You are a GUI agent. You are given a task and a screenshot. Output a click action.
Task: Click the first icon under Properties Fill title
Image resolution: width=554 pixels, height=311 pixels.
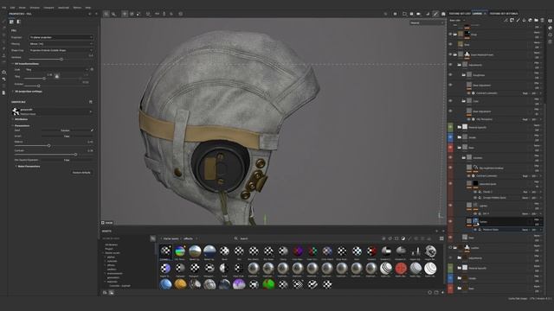click(11, 22)
